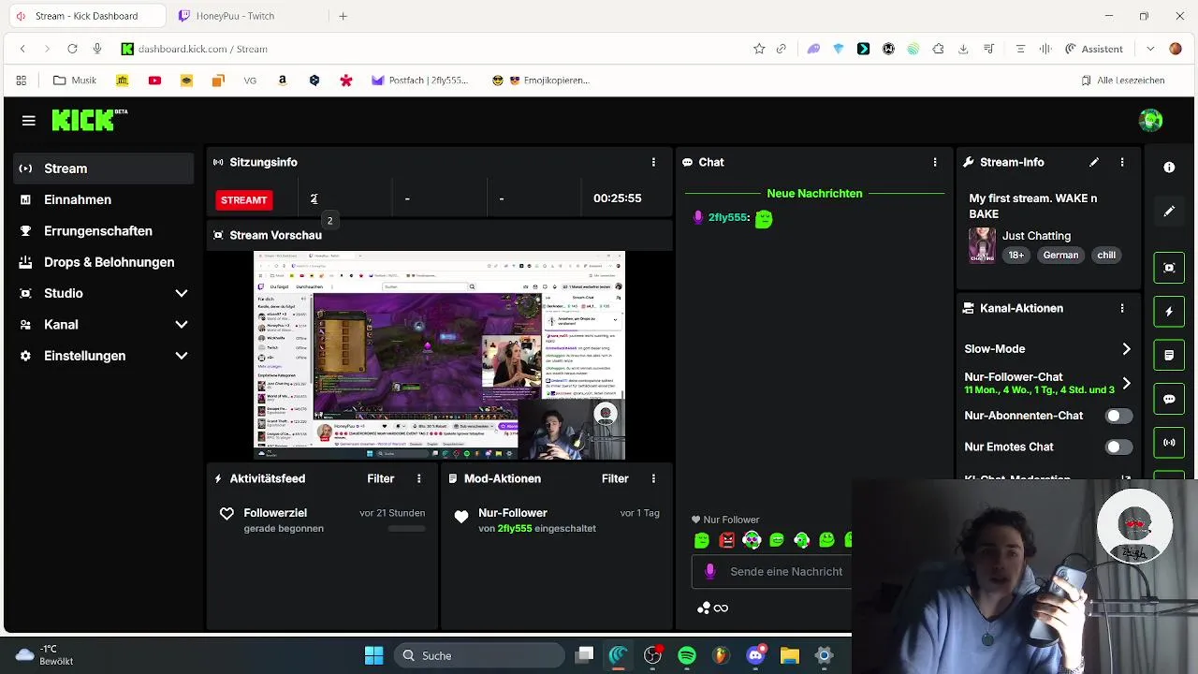
Task: Reload the page with browser refresh
Action: [72, 49]
